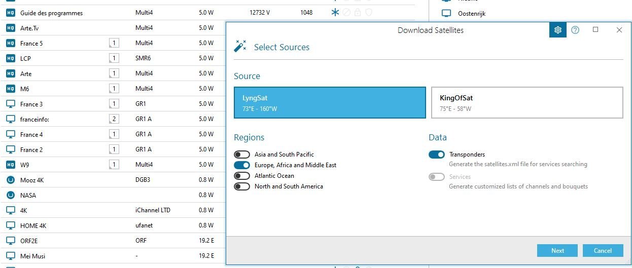Click the number 2 badge next to franceinfo:
The image size is (632, 268).
pyautogui.click(x=114, y=119)
